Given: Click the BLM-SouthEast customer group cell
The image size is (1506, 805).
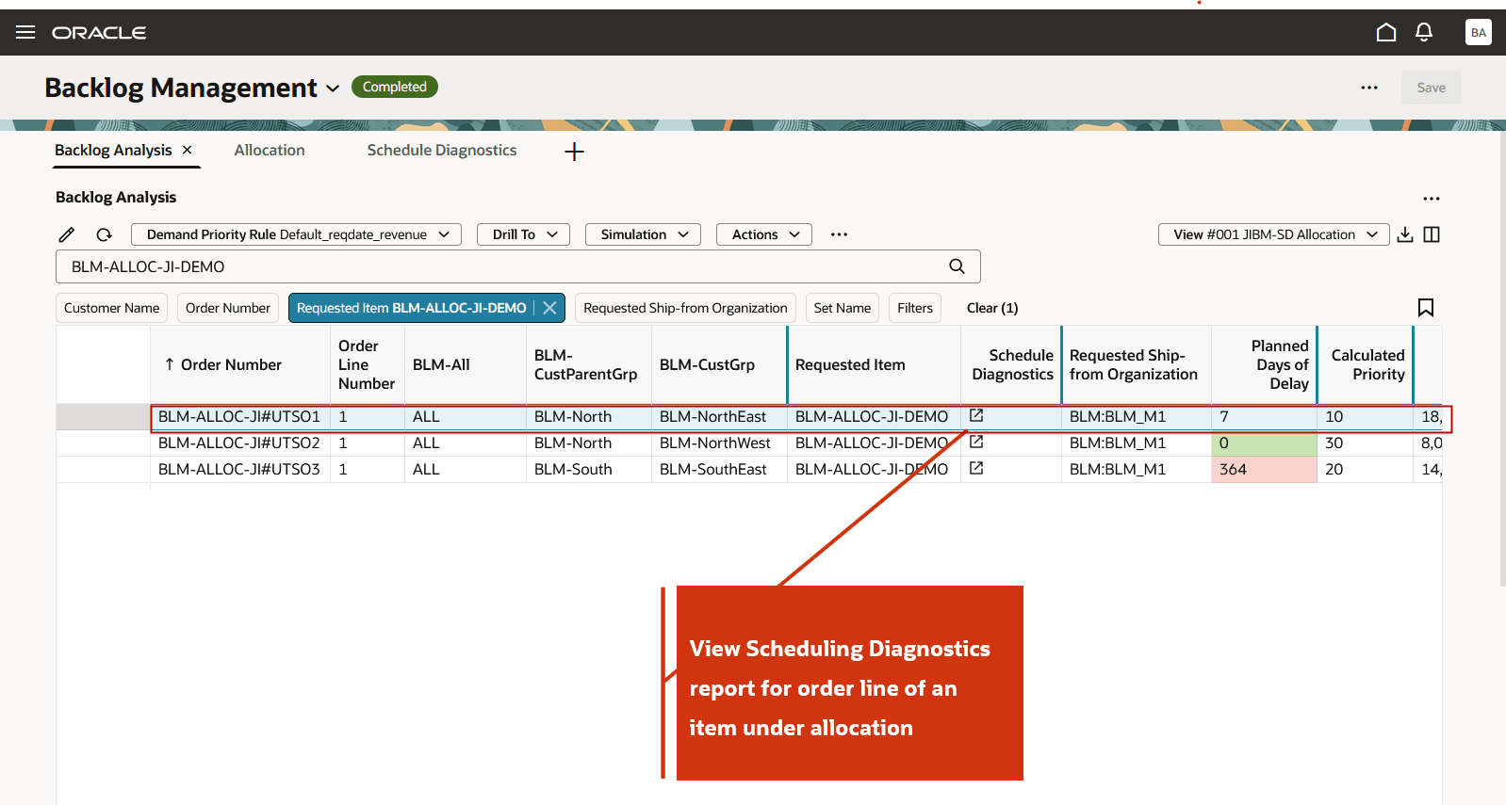Looking at the screenshot, I should coord(719,469).
